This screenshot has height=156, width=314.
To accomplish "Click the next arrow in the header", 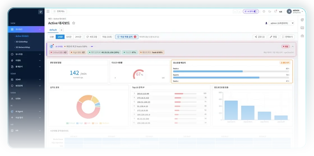I will pos(239,11).
